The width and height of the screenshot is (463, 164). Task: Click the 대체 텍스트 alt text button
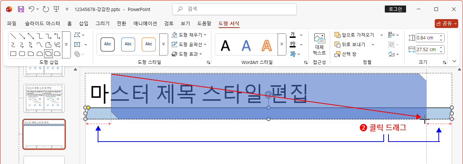(319, 44)
